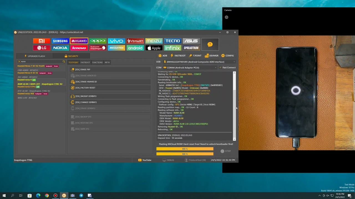Choose the Samsung brand logo

click(60, 41)
